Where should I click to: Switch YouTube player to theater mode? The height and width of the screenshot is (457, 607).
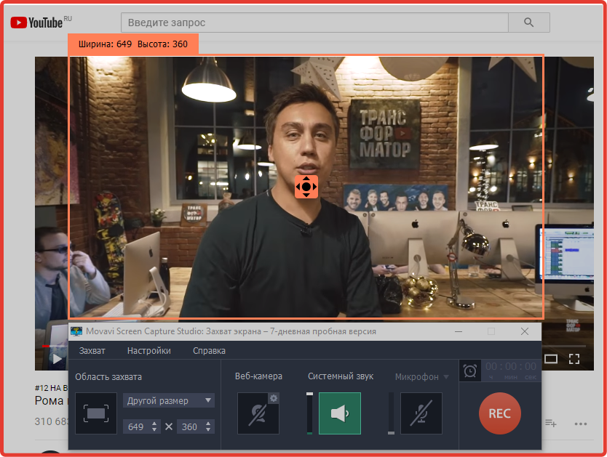[x=551, y=359]
